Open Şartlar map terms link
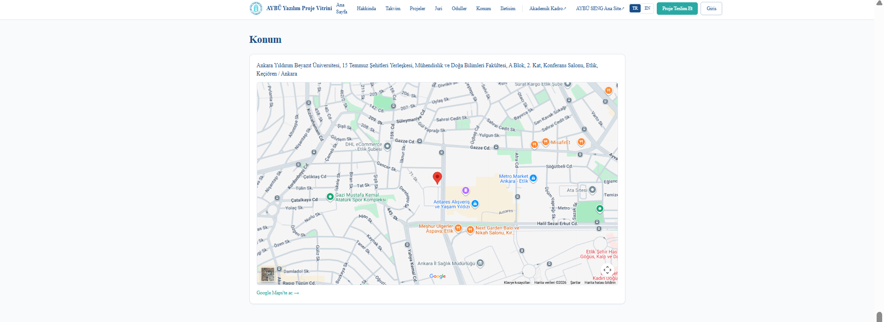Image resolution: width=884 pixels, height=322 pixels. tap(575, 282)
